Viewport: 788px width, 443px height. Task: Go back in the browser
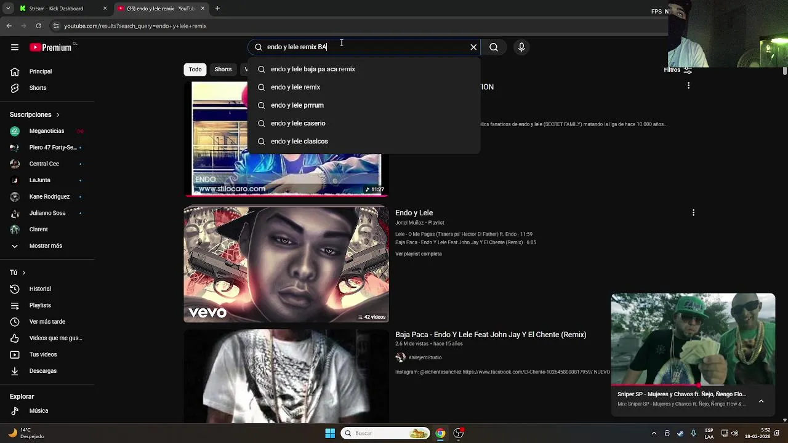click(x=9, y=26)
